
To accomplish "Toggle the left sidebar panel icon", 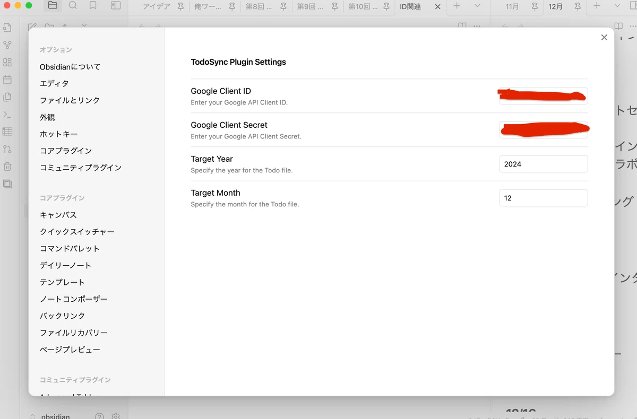I will (x=115, y=6).
